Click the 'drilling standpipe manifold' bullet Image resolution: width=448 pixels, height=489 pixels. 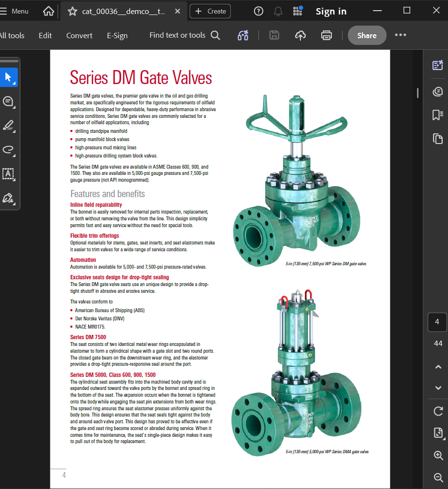click(101, 131)
